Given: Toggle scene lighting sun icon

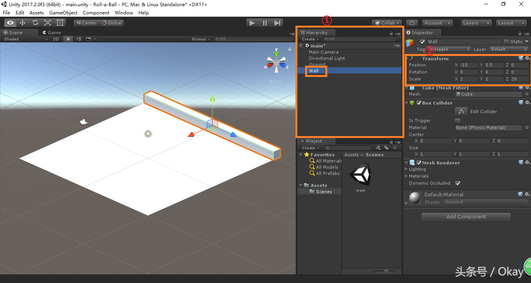Looking at the screenshot, I should 68,39.
